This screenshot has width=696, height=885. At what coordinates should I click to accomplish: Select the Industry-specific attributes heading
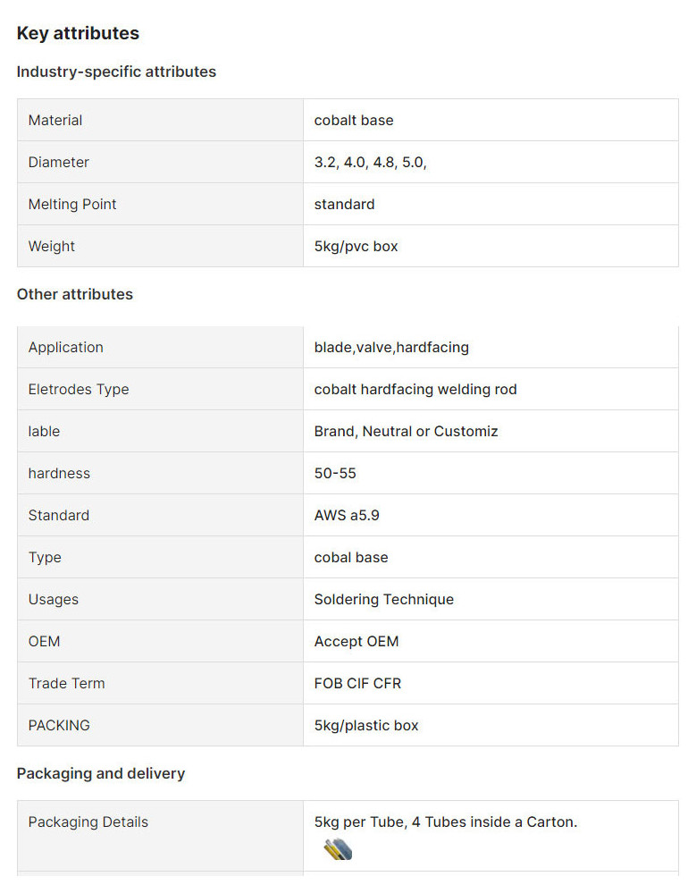(x=116, y=72)
